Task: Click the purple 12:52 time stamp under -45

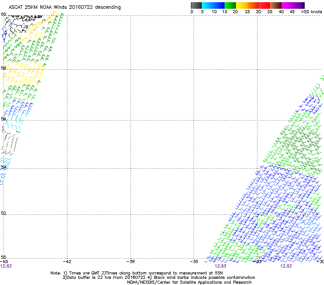Action: [6, 266]
